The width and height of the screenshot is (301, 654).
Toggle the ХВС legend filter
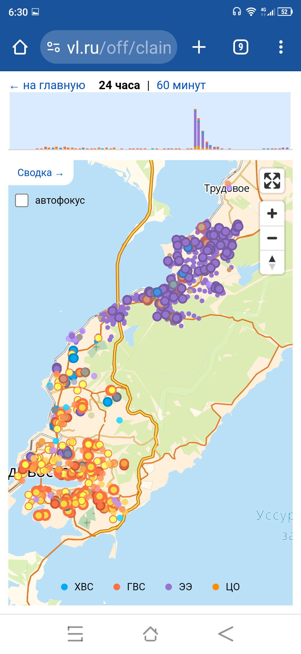[77, 587]
